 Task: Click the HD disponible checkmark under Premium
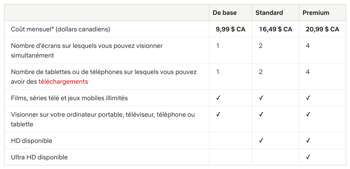pos(308,141)
